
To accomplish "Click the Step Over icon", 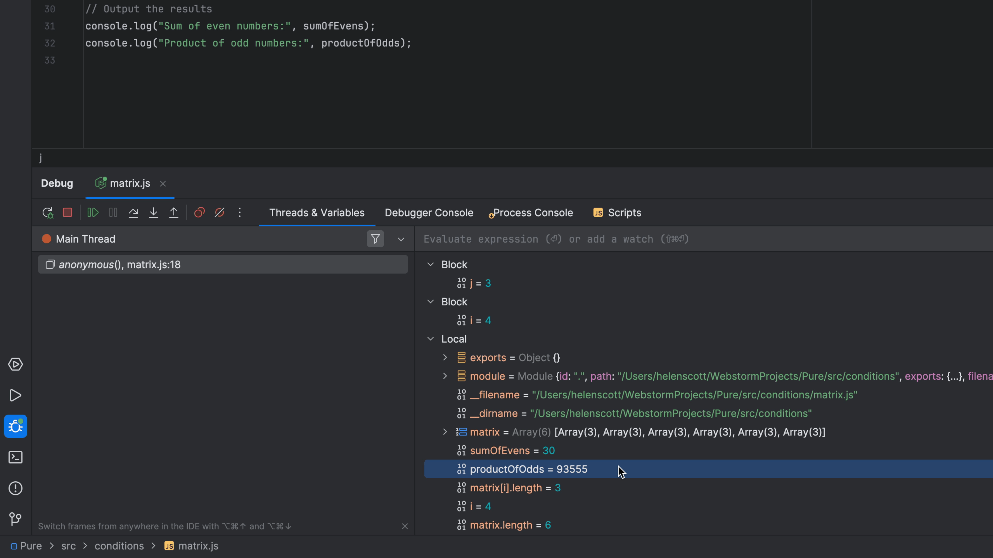I will [x=133, y=212].
